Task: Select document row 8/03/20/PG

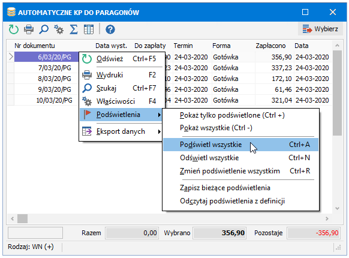Action: tap(55, 79)
